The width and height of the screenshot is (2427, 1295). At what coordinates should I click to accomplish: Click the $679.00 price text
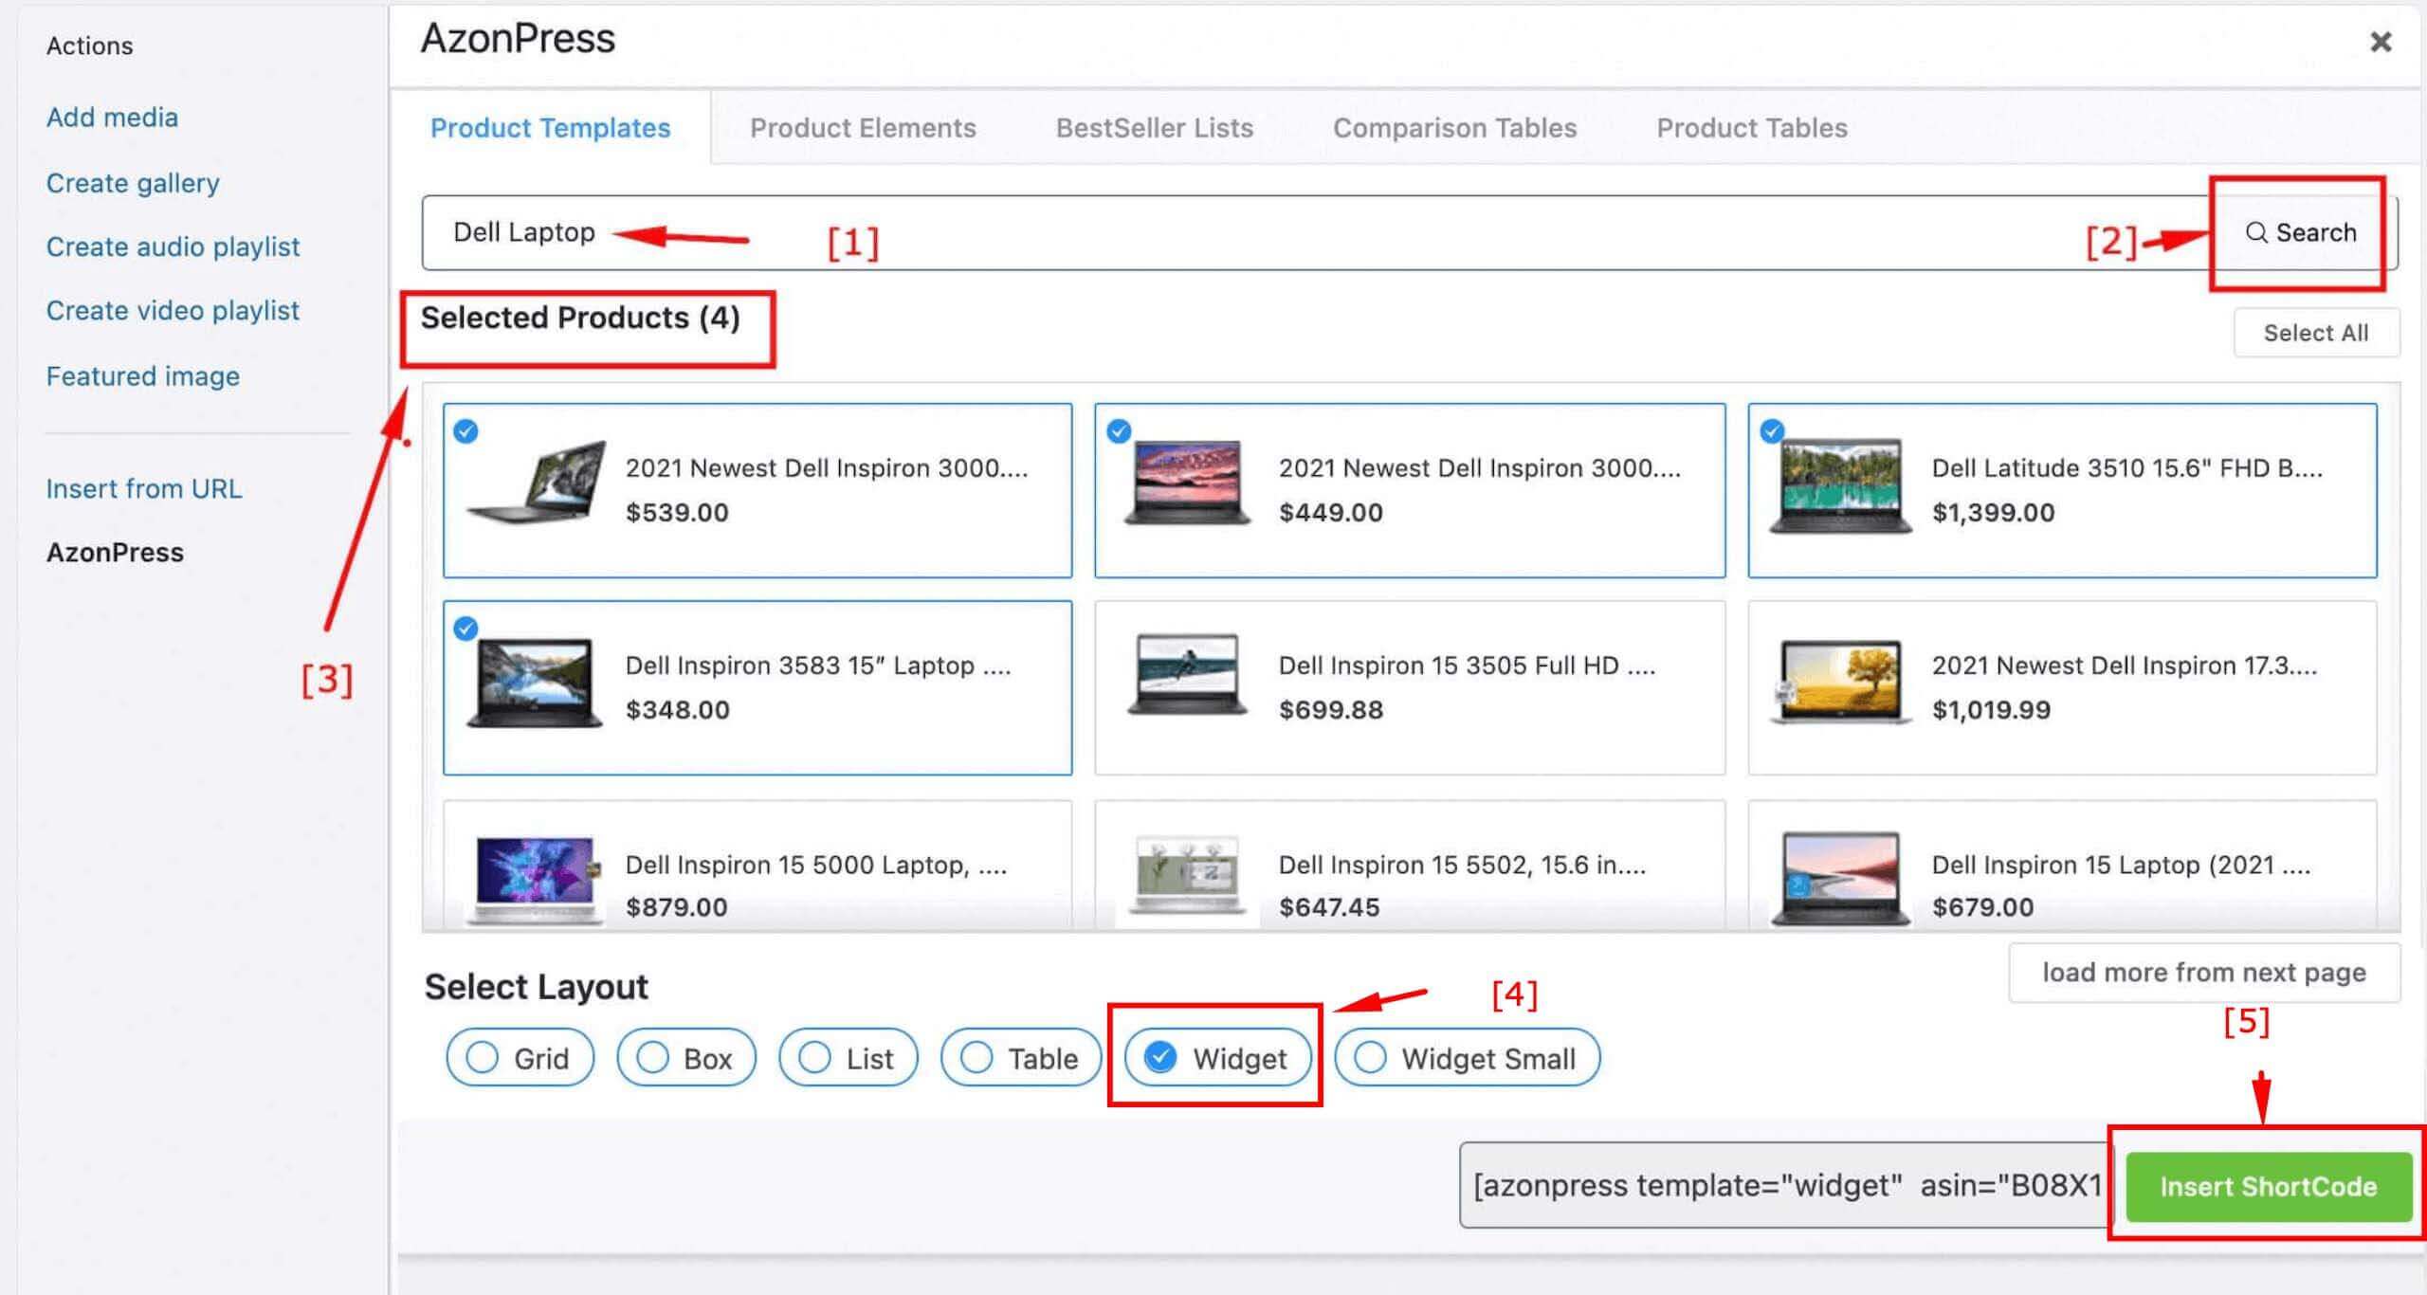click(1982, 907)
